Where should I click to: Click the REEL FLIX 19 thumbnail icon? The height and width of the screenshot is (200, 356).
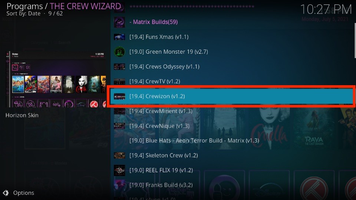click(x=119, y=170)
